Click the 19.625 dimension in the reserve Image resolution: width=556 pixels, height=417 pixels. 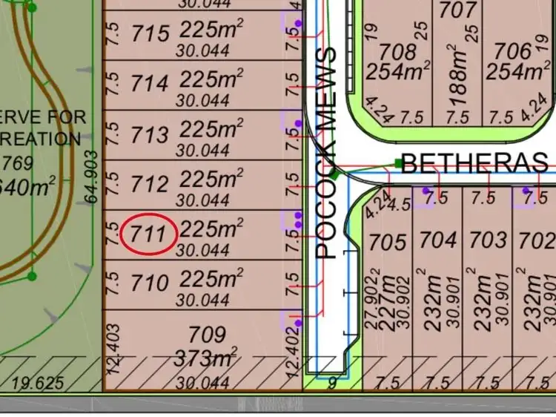click(38, 384)
